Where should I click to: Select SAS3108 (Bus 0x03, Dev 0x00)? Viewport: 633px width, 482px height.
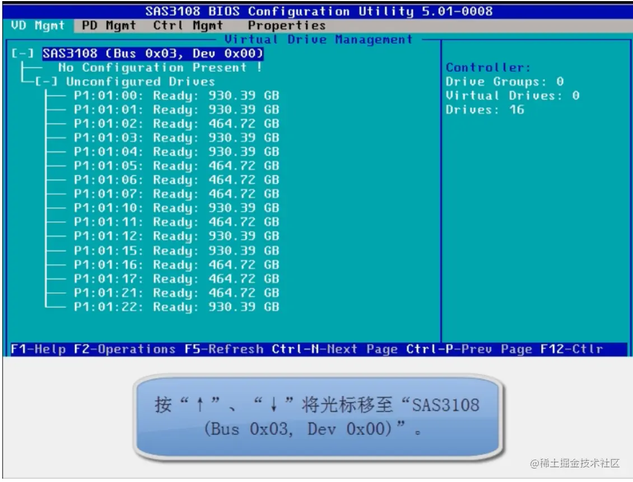[x=153, y=53]
